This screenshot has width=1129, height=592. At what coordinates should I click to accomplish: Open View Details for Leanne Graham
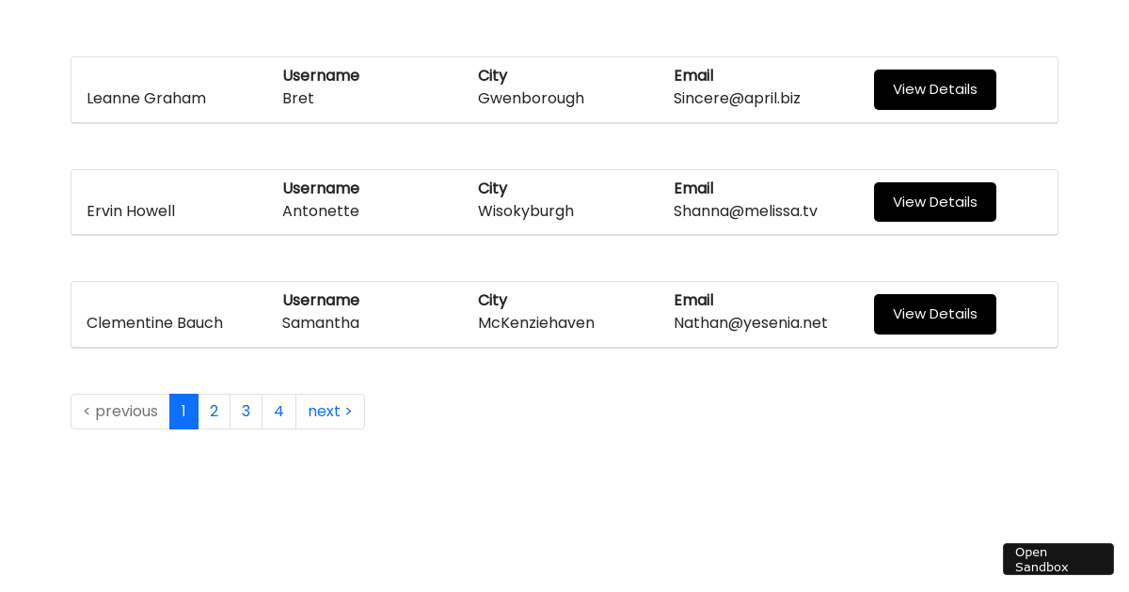(934, 89)
